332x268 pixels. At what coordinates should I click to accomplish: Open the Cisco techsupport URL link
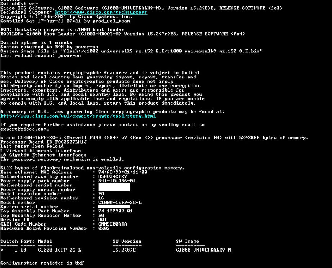click(101, 12)
